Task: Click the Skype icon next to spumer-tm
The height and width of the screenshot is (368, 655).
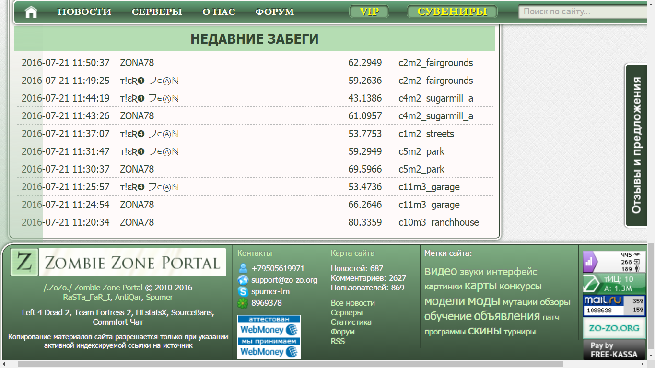Action: pyautogui.click(x=243, y=291)
